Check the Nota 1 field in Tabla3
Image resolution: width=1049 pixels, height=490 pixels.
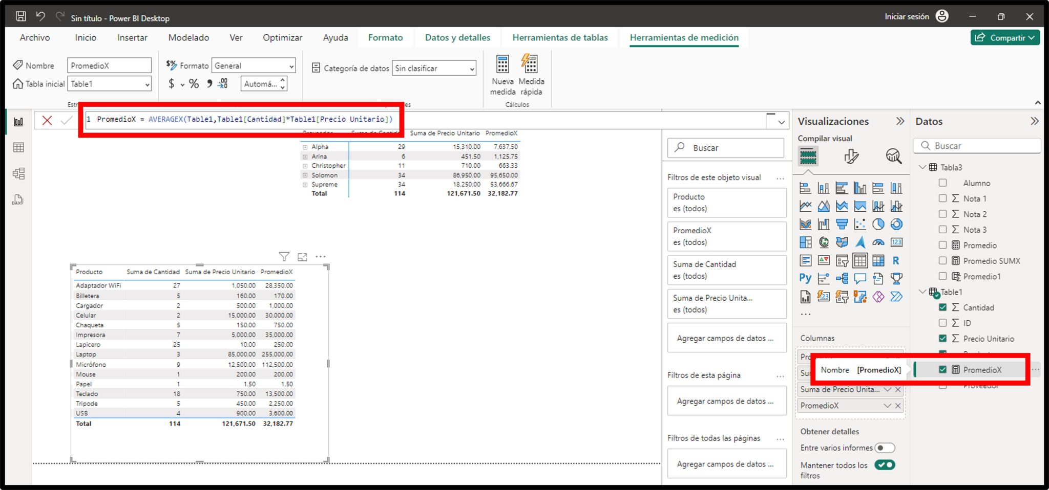tap(942, 198)
